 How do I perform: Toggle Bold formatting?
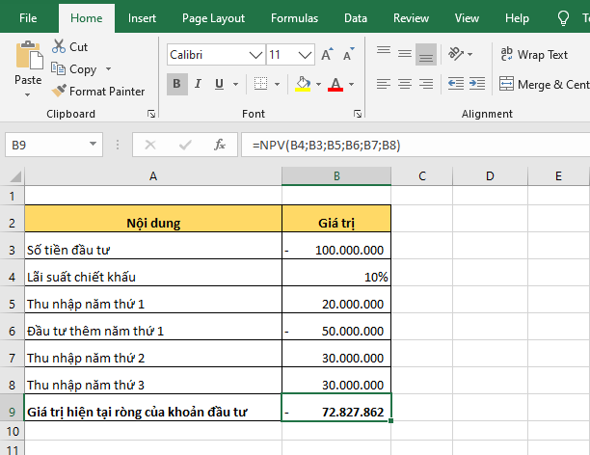(x=177, y=85)
